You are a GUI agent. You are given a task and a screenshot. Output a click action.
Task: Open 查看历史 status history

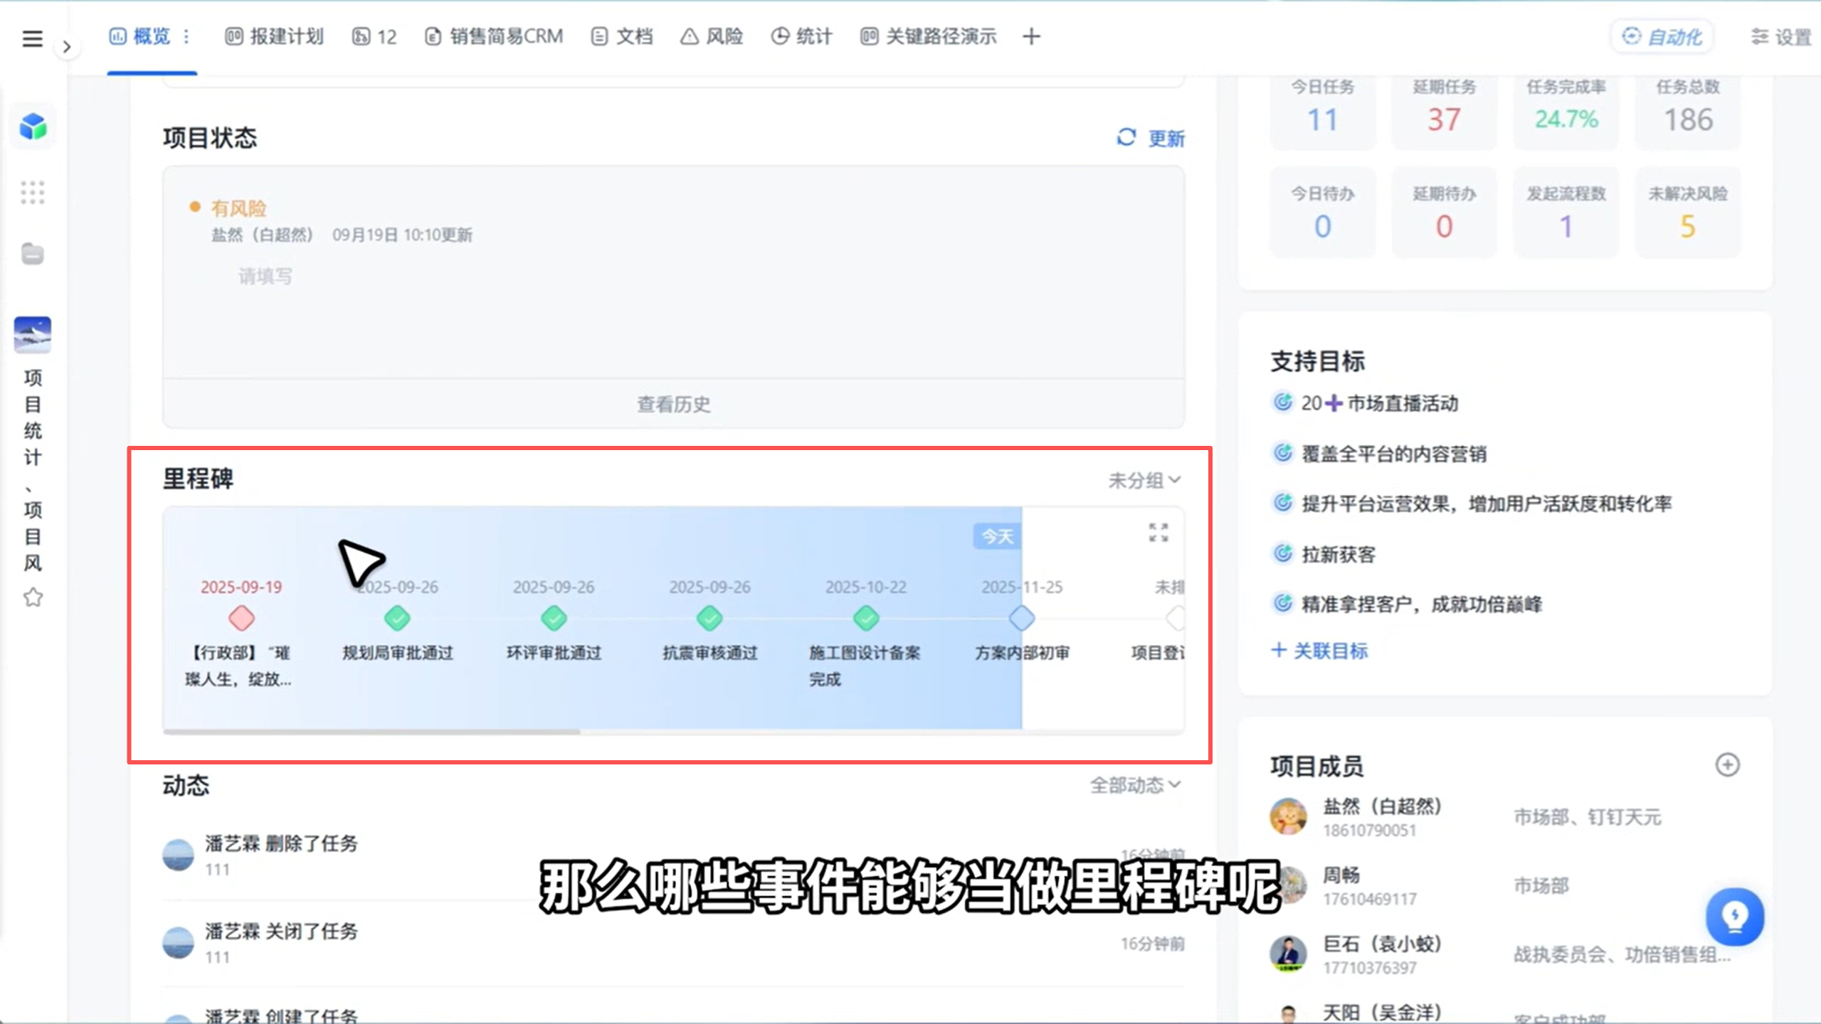point(673,404)
